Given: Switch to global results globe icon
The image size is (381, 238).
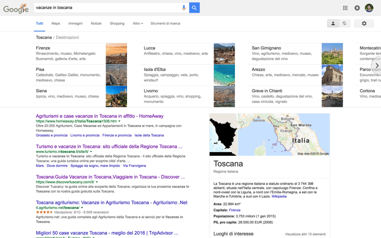Looking at the screenshot, I should 345,23.
